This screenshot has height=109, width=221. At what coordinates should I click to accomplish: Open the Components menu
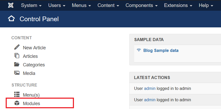142,5
